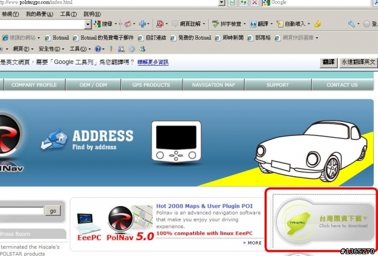The width and height of the screenshot is (378, 256).
Task: Click the compatibility view icon
Action: [232, 2]
